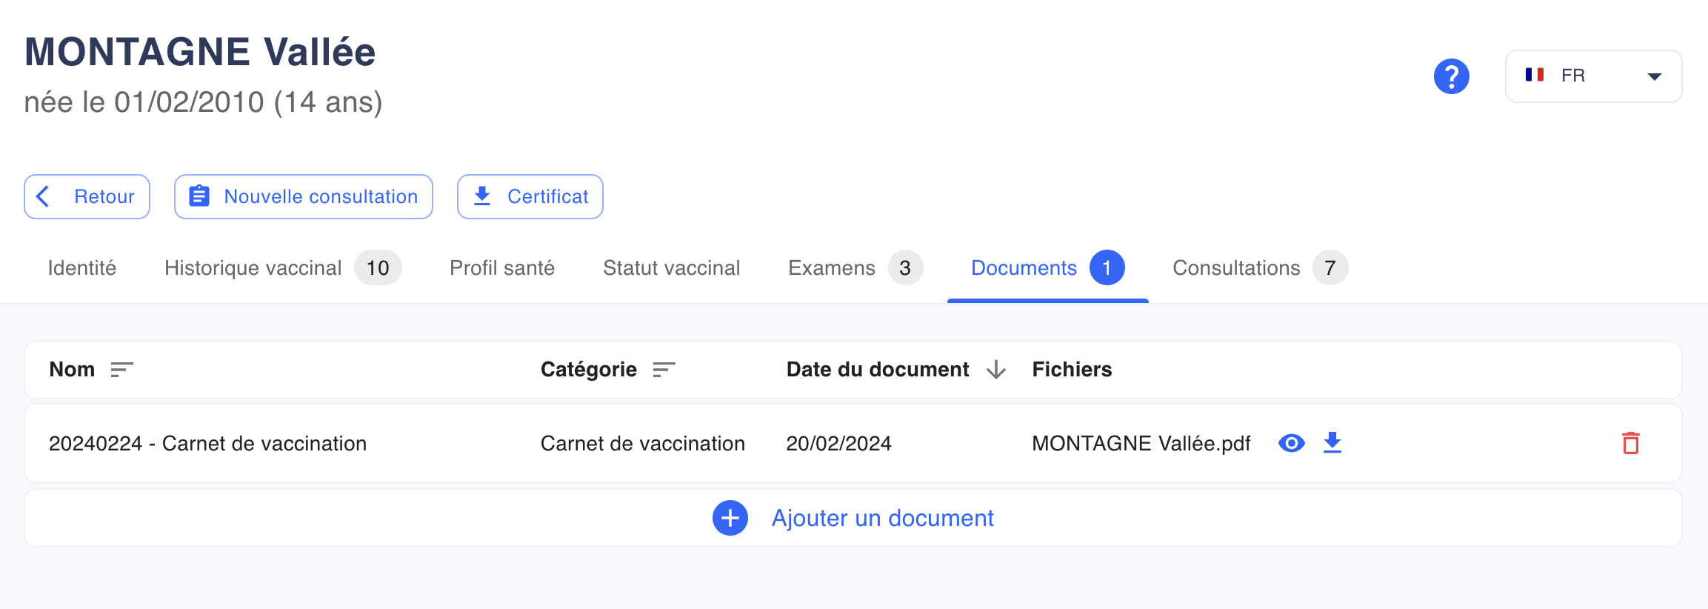This screenshot has width=1708, height=609.
Task: Click the Retour button
Action: click(x=87, y=197)
